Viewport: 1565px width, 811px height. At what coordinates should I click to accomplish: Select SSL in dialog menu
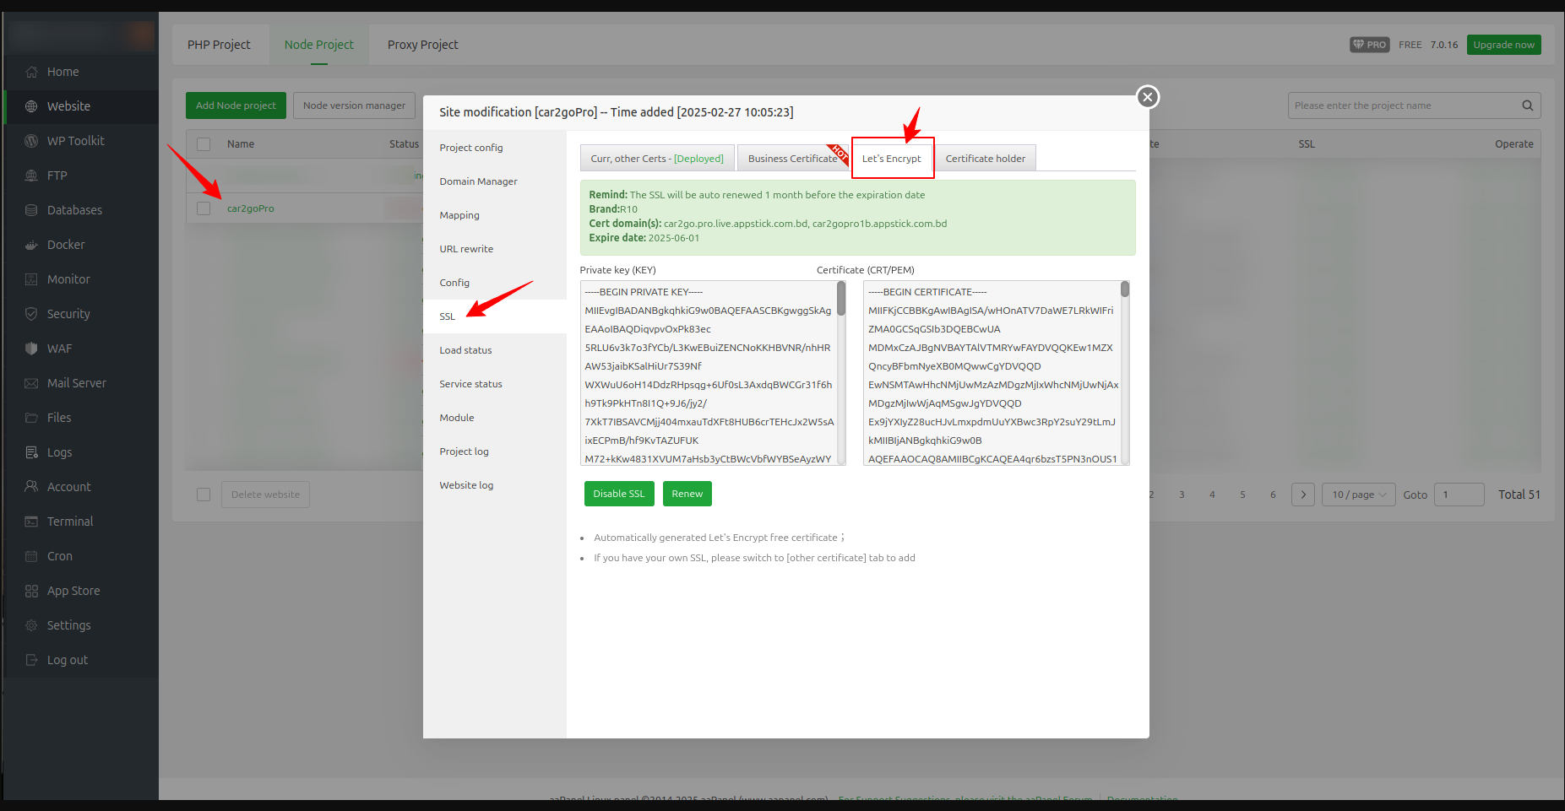(495, 316)
